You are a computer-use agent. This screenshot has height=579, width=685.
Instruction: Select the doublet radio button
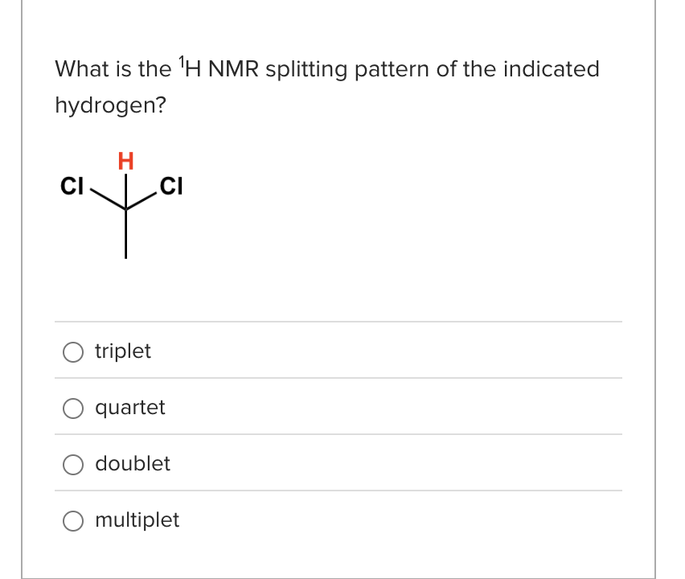(72, 464)
